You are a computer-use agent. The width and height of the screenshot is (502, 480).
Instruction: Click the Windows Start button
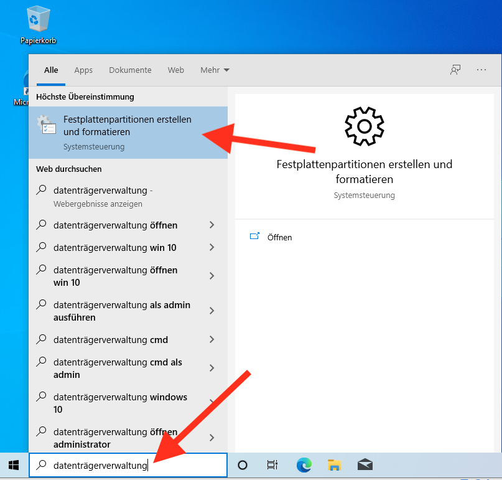14,465
